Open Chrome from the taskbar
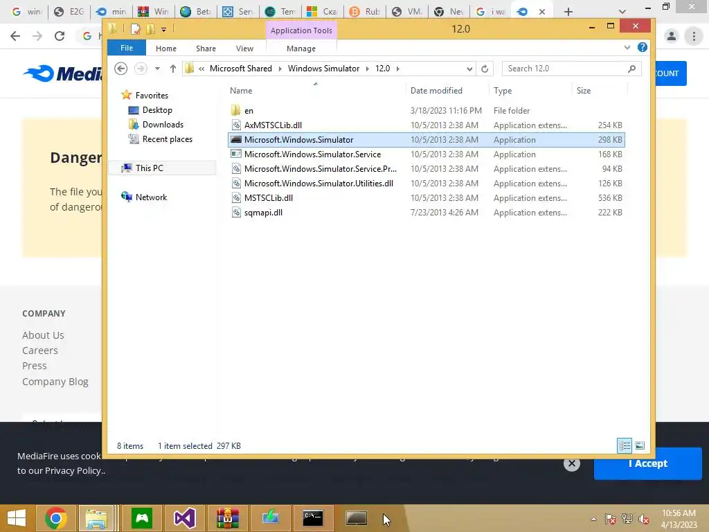Viewport: 709px width, 532px height. [x=56, y=518]
